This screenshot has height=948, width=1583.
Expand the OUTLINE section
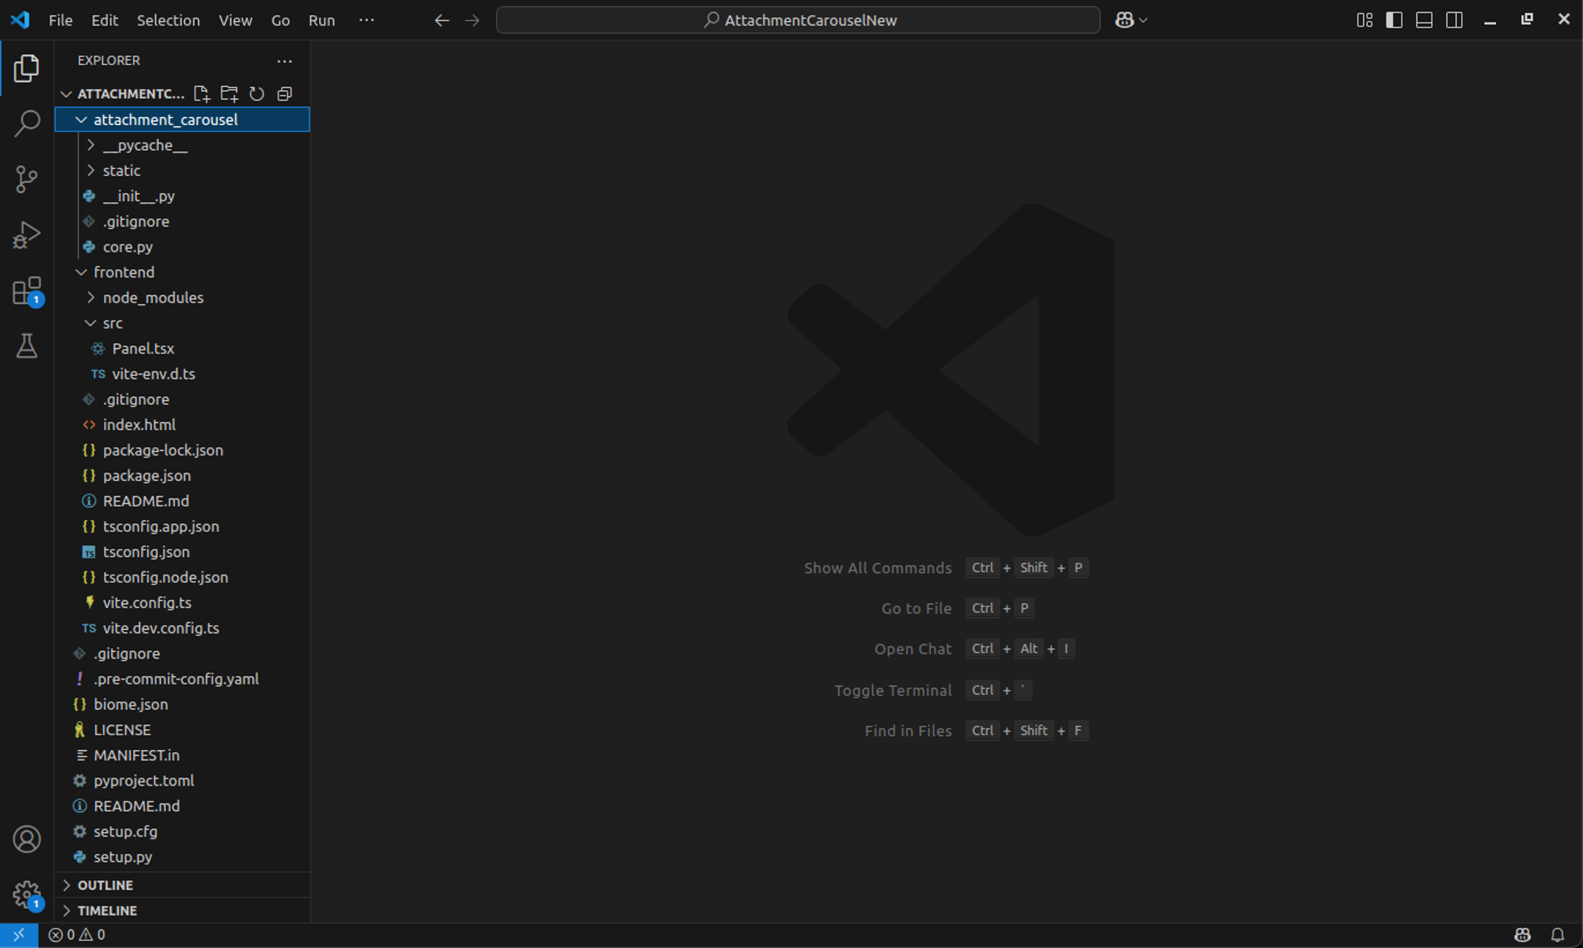point(106,885)
